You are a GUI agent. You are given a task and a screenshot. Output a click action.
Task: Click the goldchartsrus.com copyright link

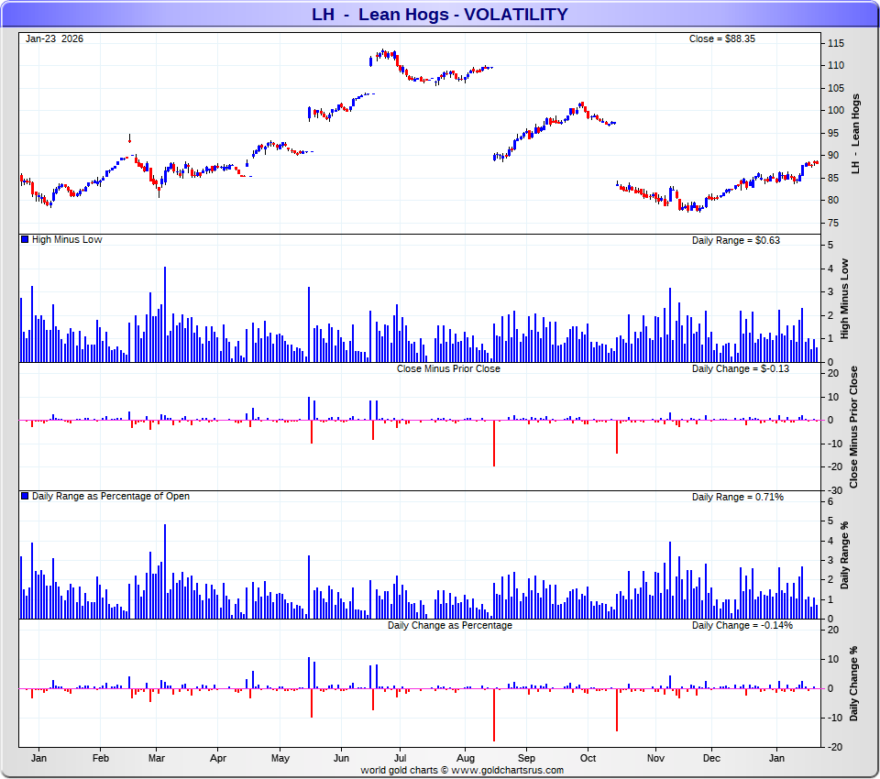coord(462,770)
